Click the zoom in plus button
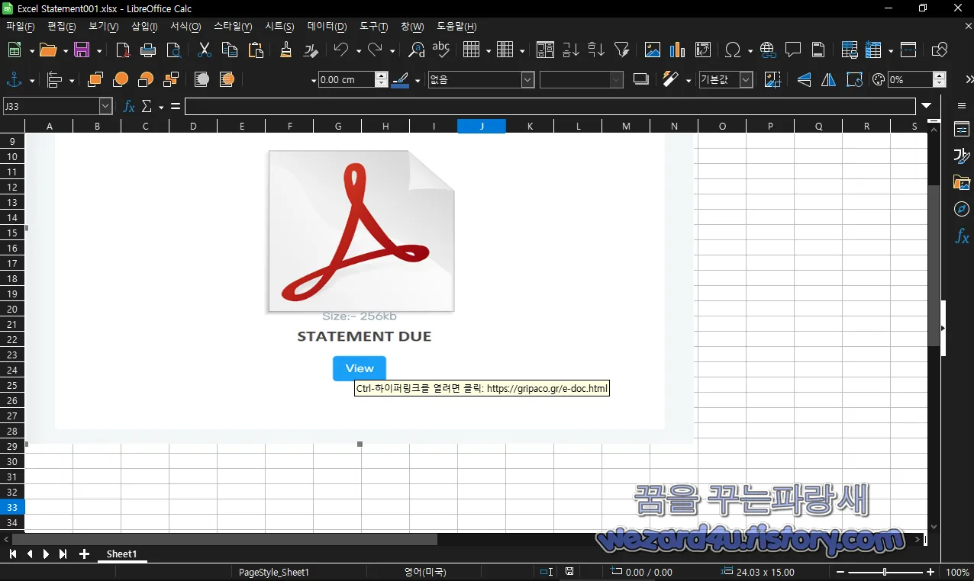The width and height of the screenshot is (974, 581). 930,572
